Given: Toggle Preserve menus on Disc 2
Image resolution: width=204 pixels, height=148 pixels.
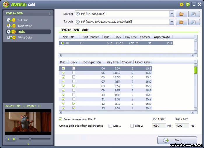Looking at the screenshot, I should (61, 119).
